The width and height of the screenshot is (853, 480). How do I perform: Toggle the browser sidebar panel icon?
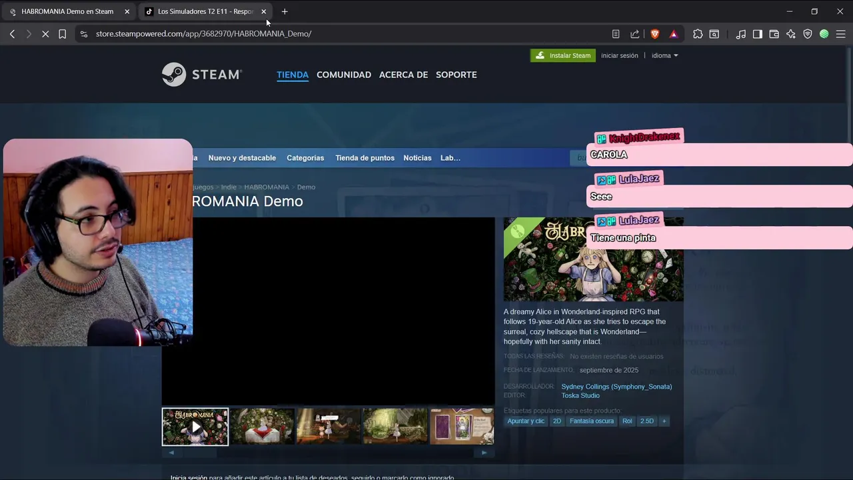click(x=758, y=34)
